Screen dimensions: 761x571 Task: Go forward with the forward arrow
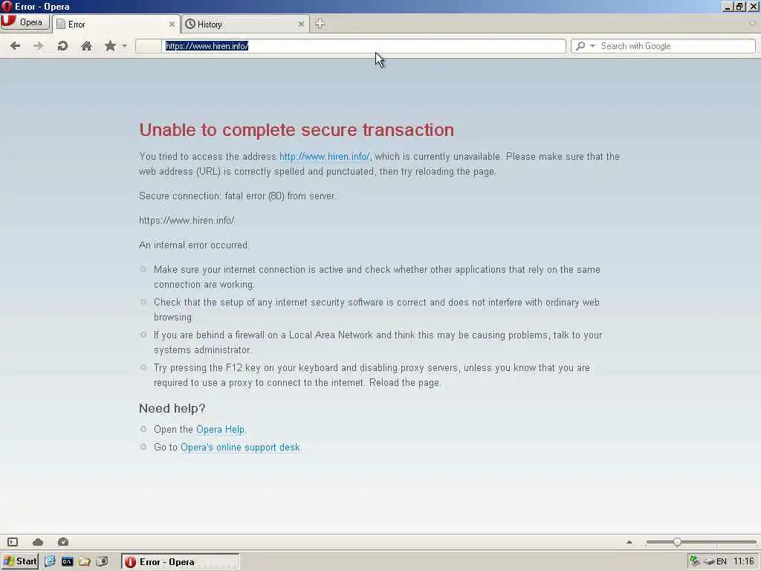pyautogui.click(x=39, y=46)
